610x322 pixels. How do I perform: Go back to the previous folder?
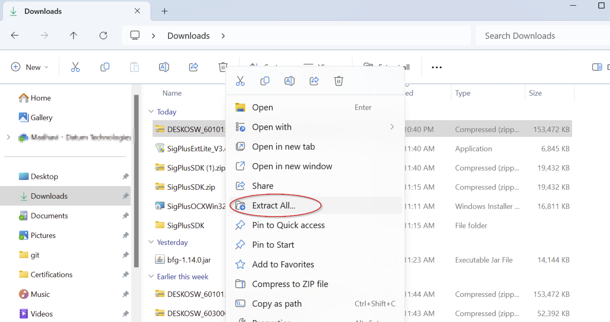15,35
